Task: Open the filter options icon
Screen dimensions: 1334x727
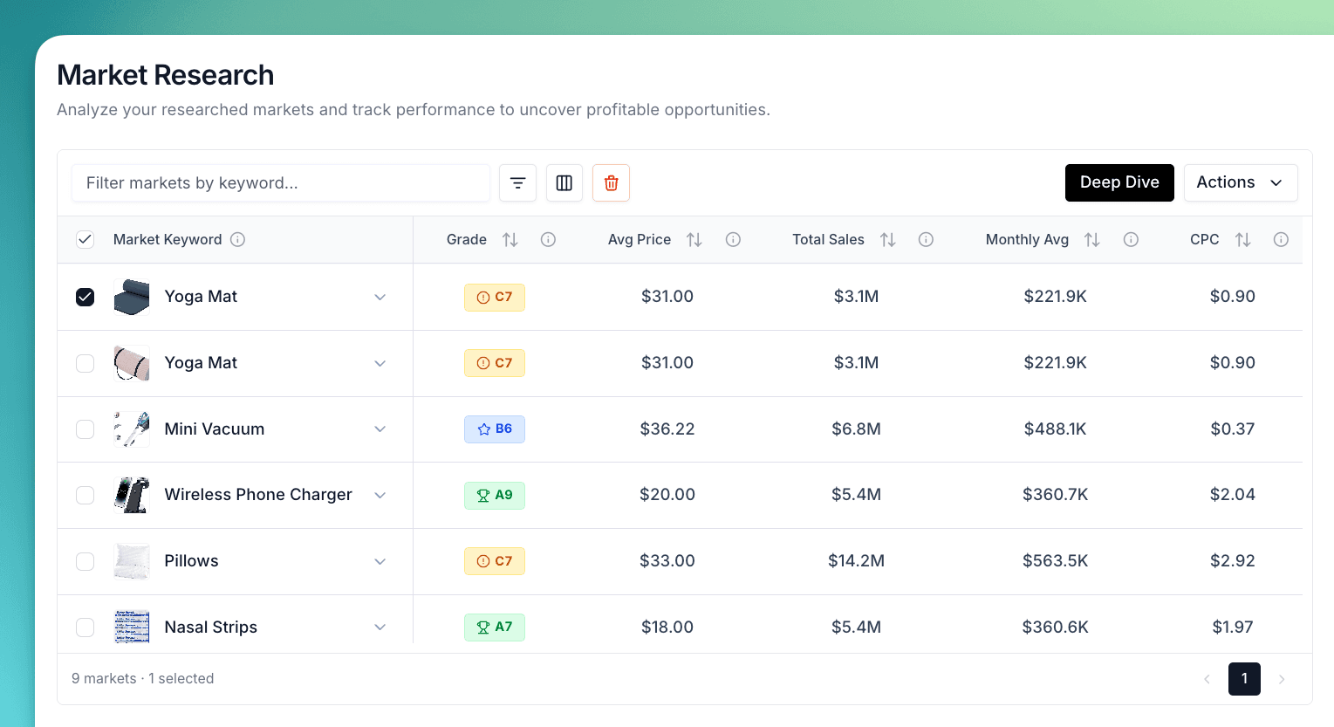Action: pos(517,182)
